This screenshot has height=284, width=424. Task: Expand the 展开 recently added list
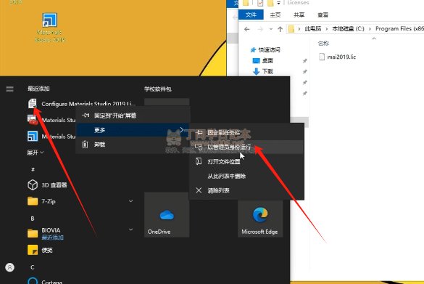36,153
